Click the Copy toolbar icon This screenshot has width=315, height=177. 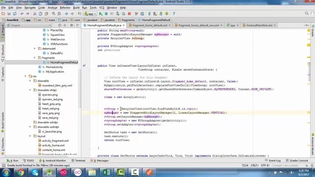pos(40,14)
